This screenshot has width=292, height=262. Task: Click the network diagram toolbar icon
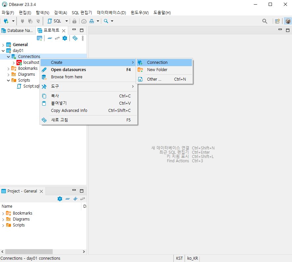click(x=92, y=21)
